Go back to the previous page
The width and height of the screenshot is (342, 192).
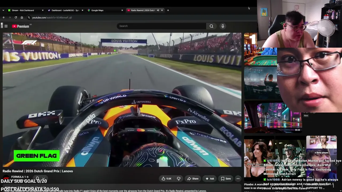pos(4,18)
